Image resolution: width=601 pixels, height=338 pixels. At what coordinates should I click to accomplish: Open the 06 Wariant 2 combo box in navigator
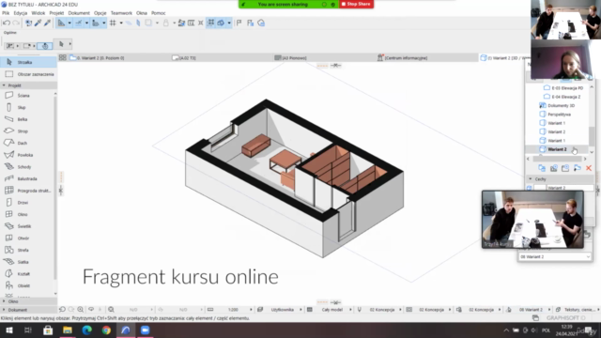pos(555,256)
